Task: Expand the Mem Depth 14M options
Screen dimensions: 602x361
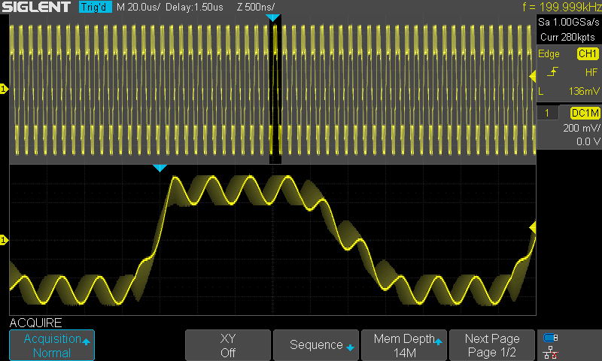Action: tap(403, 345)
